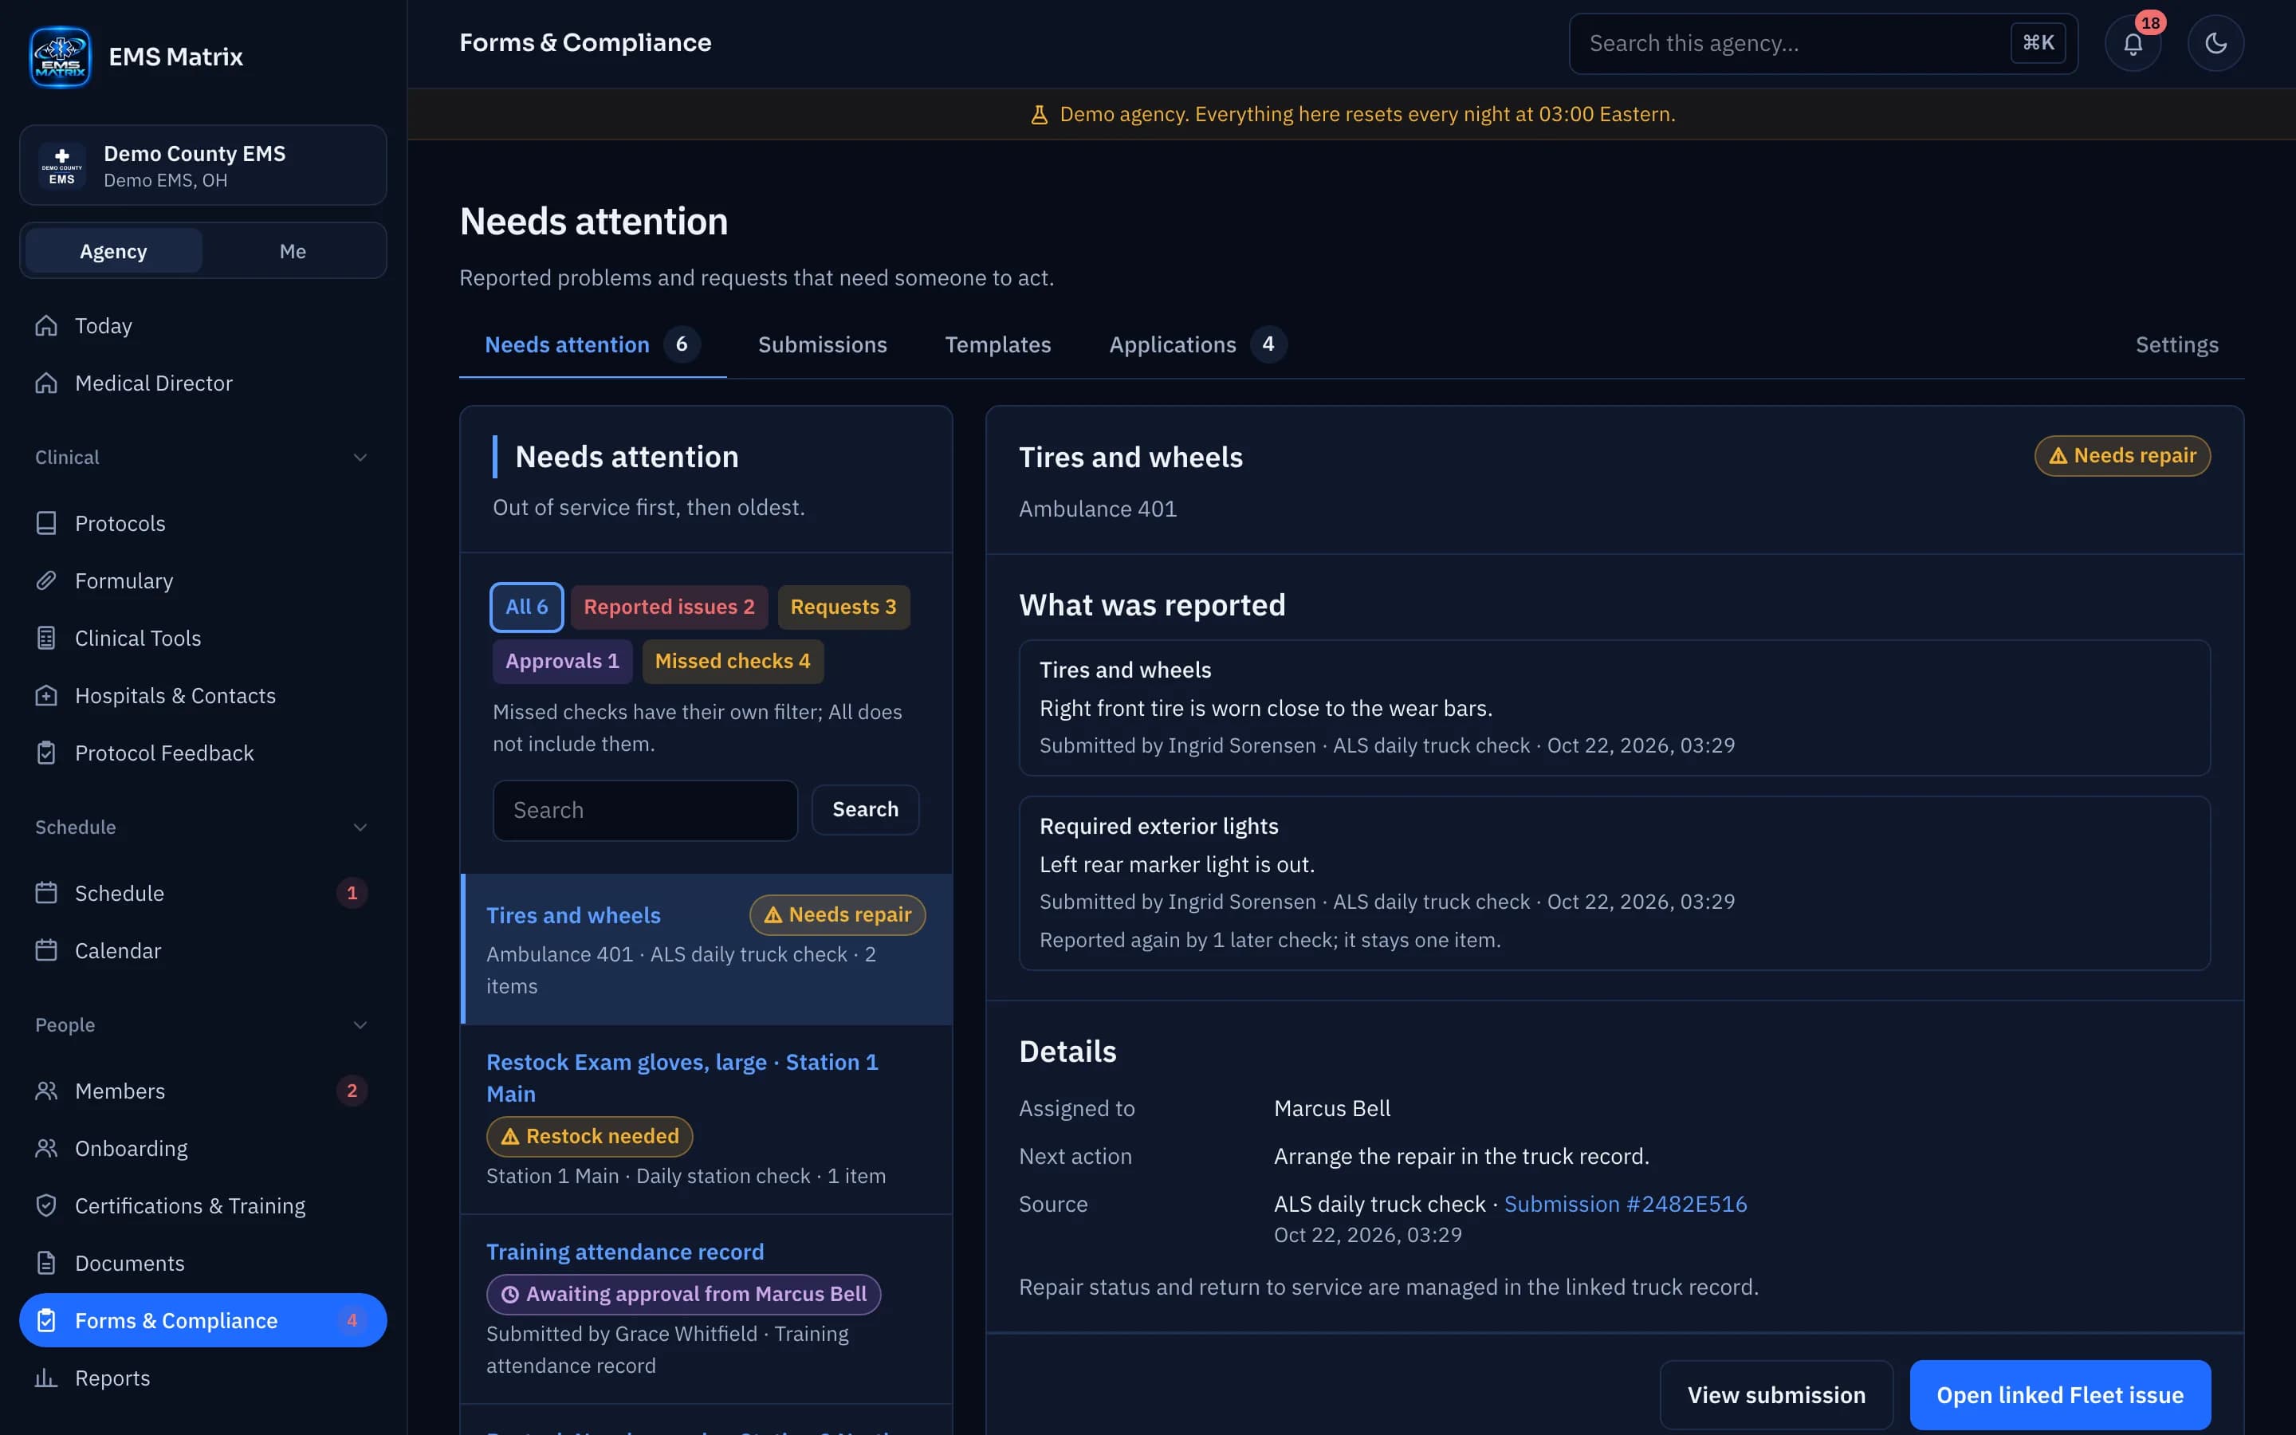Click the Calendar sidebar icon
The width and height of the screenshot is (2296, 1435).
tap(46, 950)
